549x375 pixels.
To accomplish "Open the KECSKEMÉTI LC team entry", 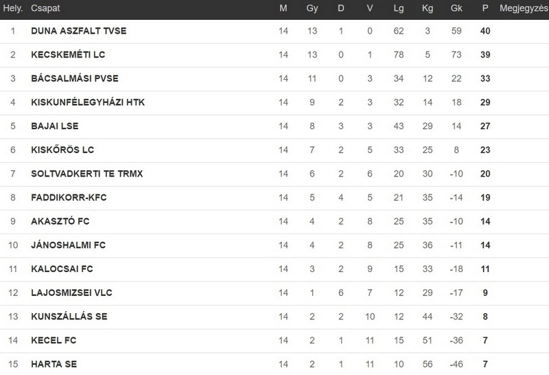I will [x=68, y=55].
